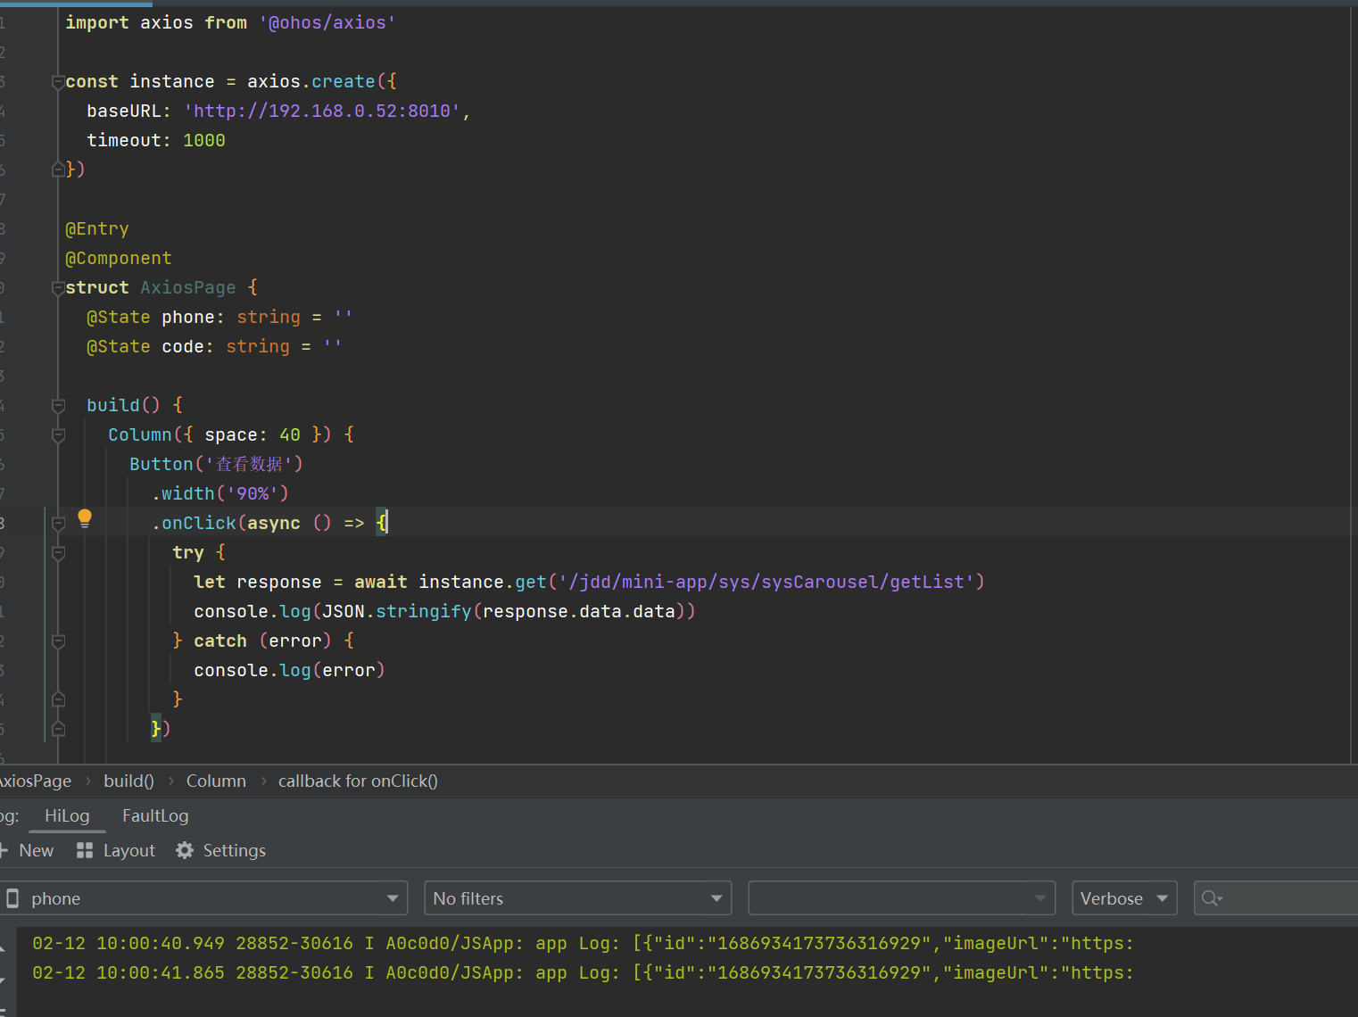Fold the try block

(58, 552)
